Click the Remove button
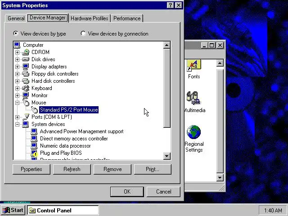 (112, 169)
